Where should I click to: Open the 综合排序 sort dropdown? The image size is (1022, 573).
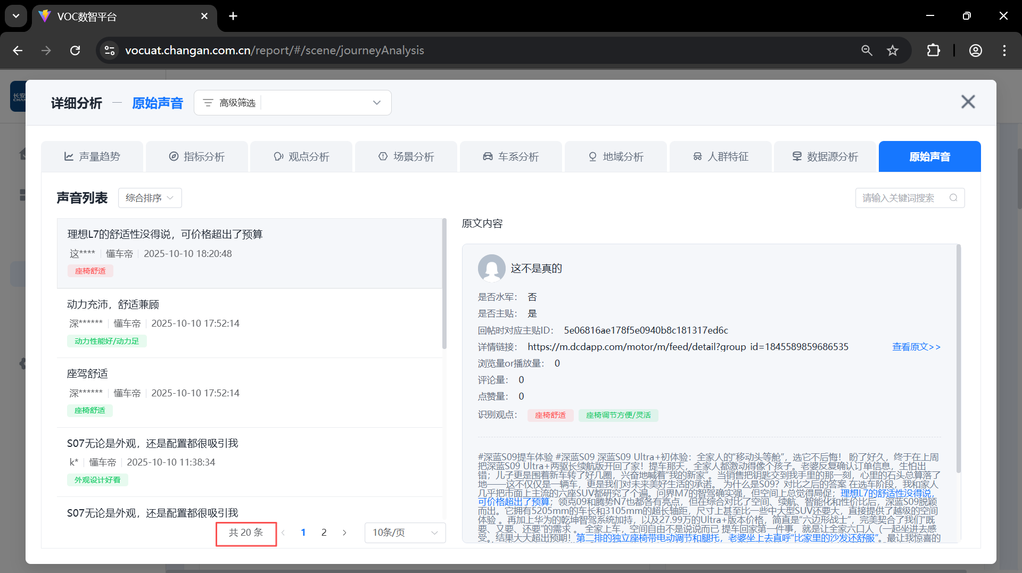point(150,198)
